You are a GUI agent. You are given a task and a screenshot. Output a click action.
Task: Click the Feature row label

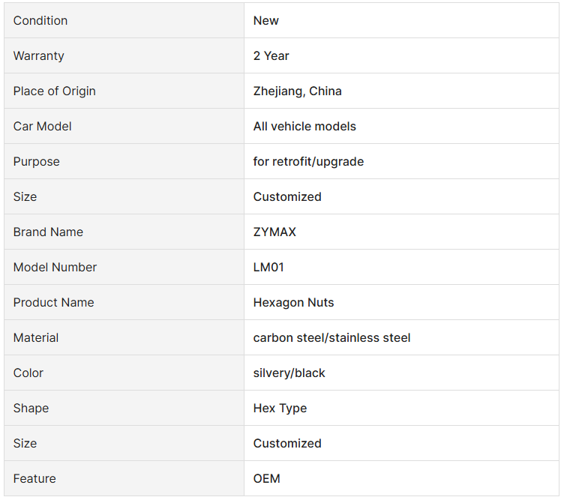[34, 478]
